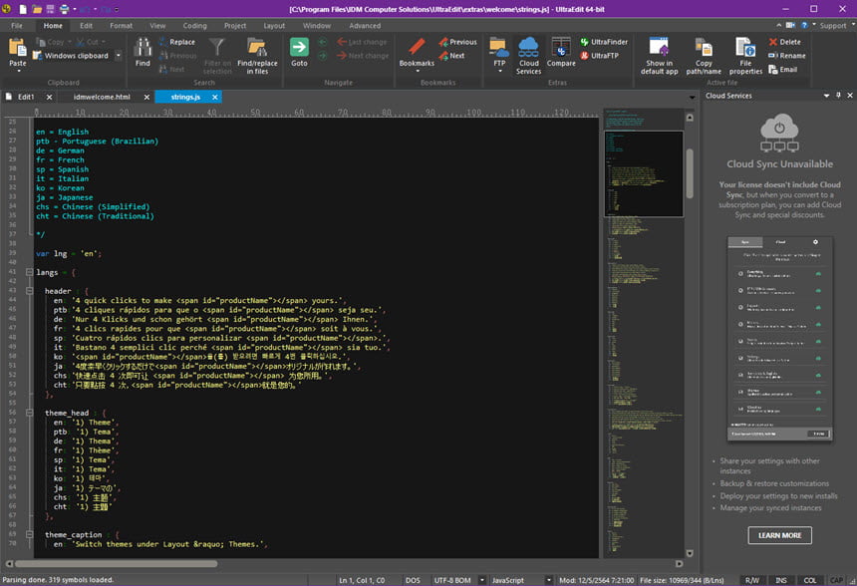
Task: Toggle INS insert mode
Action: coord(781,580)
